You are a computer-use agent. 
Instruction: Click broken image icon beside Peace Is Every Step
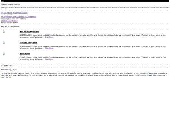4,43
